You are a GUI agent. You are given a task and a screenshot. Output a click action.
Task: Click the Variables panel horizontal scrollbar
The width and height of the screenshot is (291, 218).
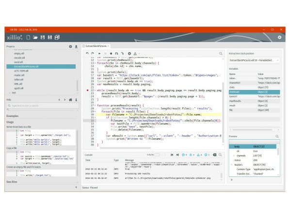pos(252,130)
